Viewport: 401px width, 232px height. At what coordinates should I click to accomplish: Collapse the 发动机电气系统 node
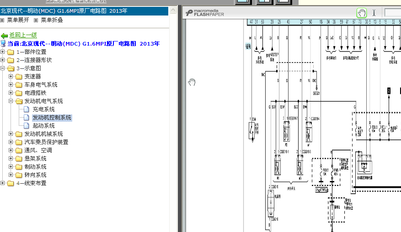point(11,101)
